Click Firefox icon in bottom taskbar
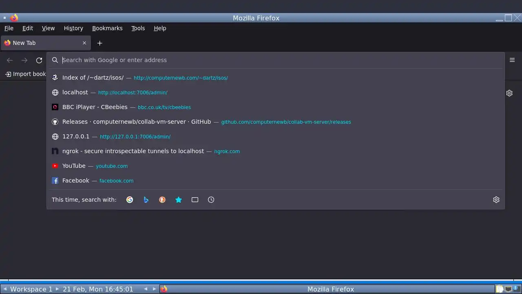 (164, 289)
